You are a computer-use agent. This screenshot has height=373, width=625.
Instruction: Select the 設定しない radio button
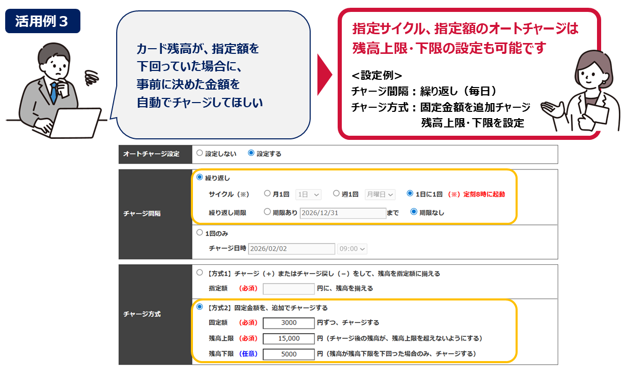click(200, 153)
